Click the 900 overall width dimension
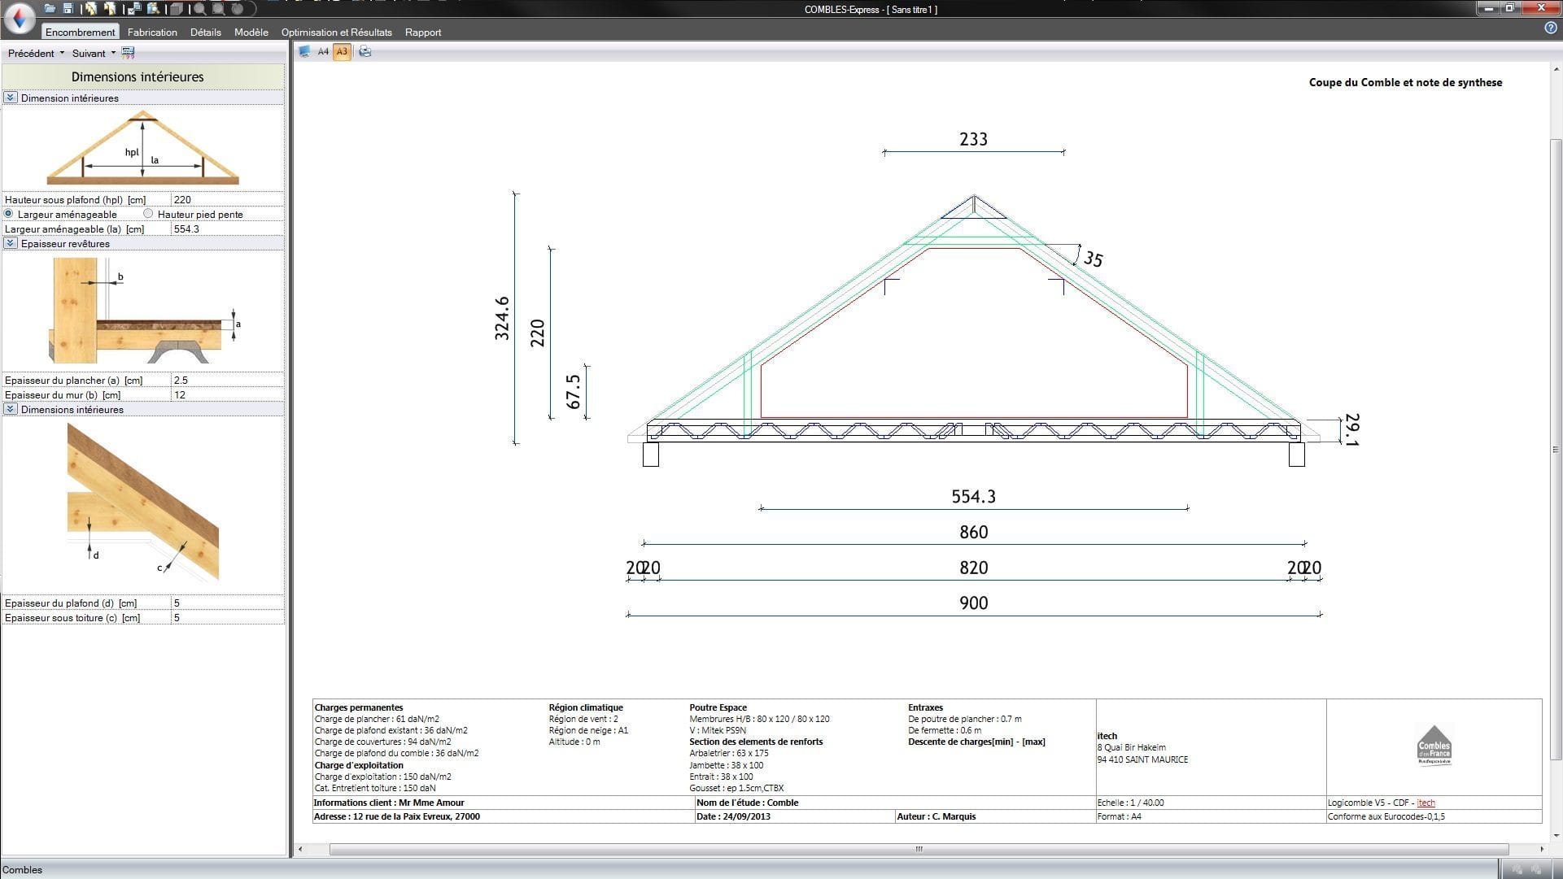 pyautogui.click(x=973, y=603)
